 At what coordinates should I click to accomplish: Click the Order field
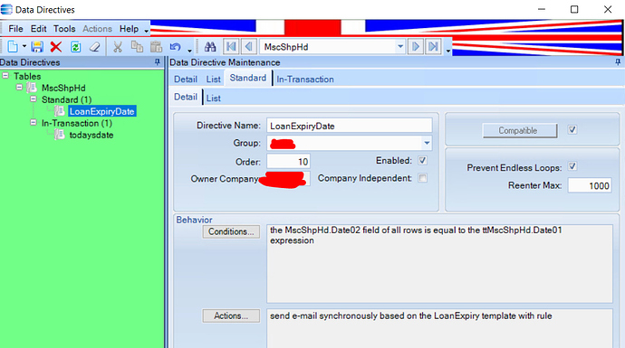(x=288, y=162)
